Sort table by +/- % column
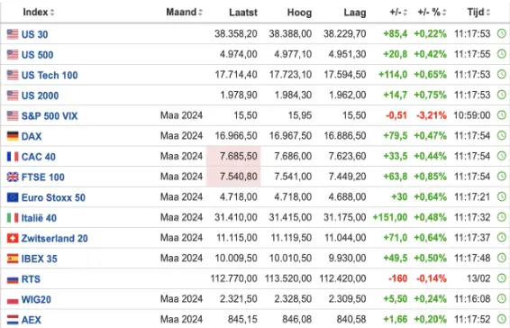Screen dimensions: 510x328 [432, 12]
